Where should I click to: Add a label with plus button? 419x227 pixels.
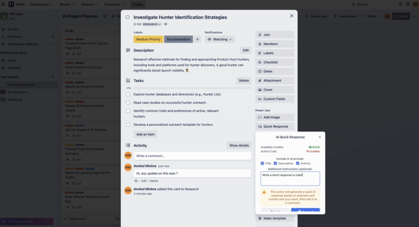coord(197,39)
